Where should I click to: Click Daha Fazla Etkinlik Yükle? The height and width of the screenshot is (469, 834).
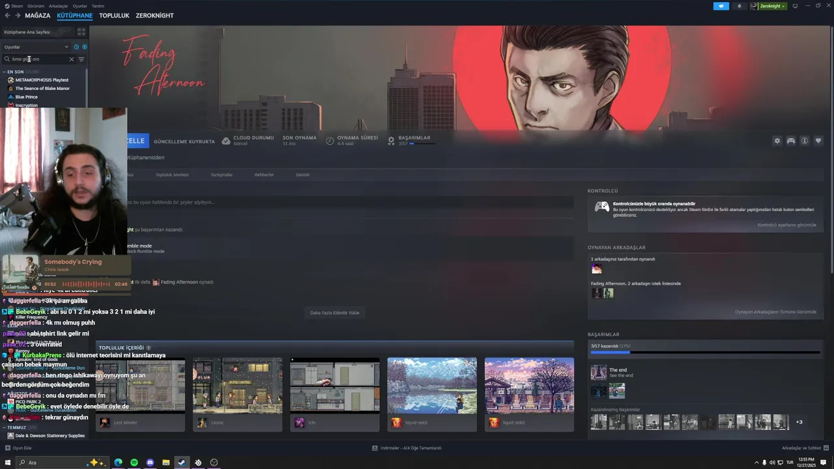(x=334, y=313)
